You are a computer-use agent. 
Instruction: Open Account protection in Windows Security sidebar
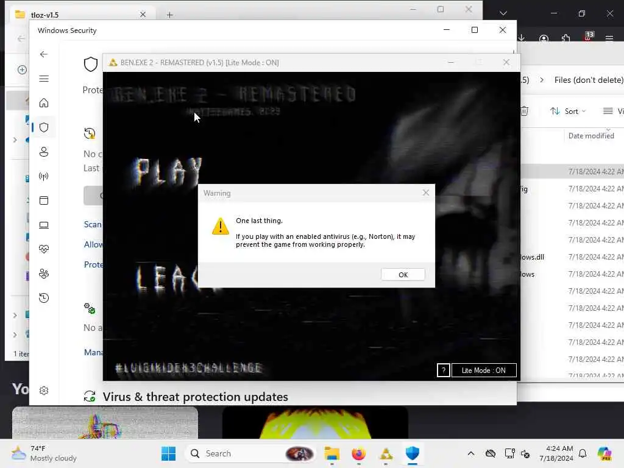pos(44,152)
